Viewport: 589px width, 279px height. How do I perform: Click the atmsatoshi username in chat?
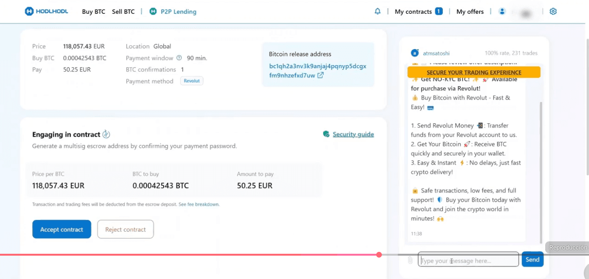pos(436,53)
